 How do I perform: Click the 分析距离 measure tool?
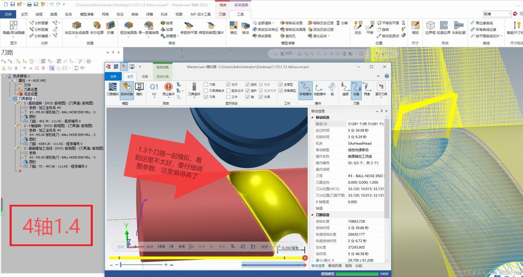(39, 30)
